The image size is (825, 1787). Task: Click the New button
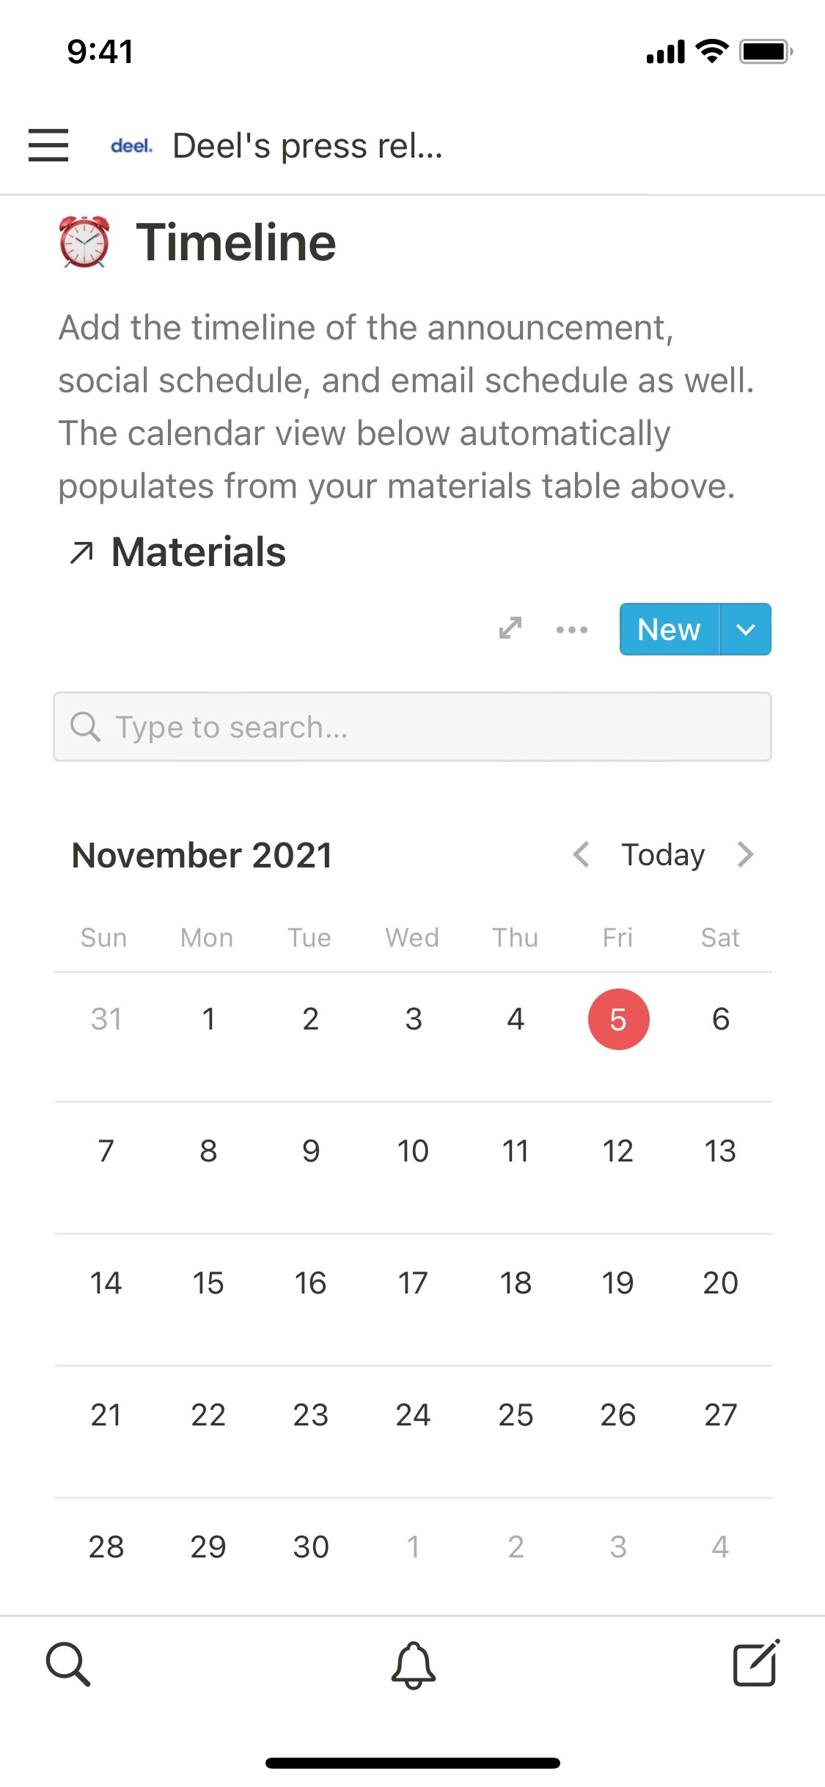[669, 629]
